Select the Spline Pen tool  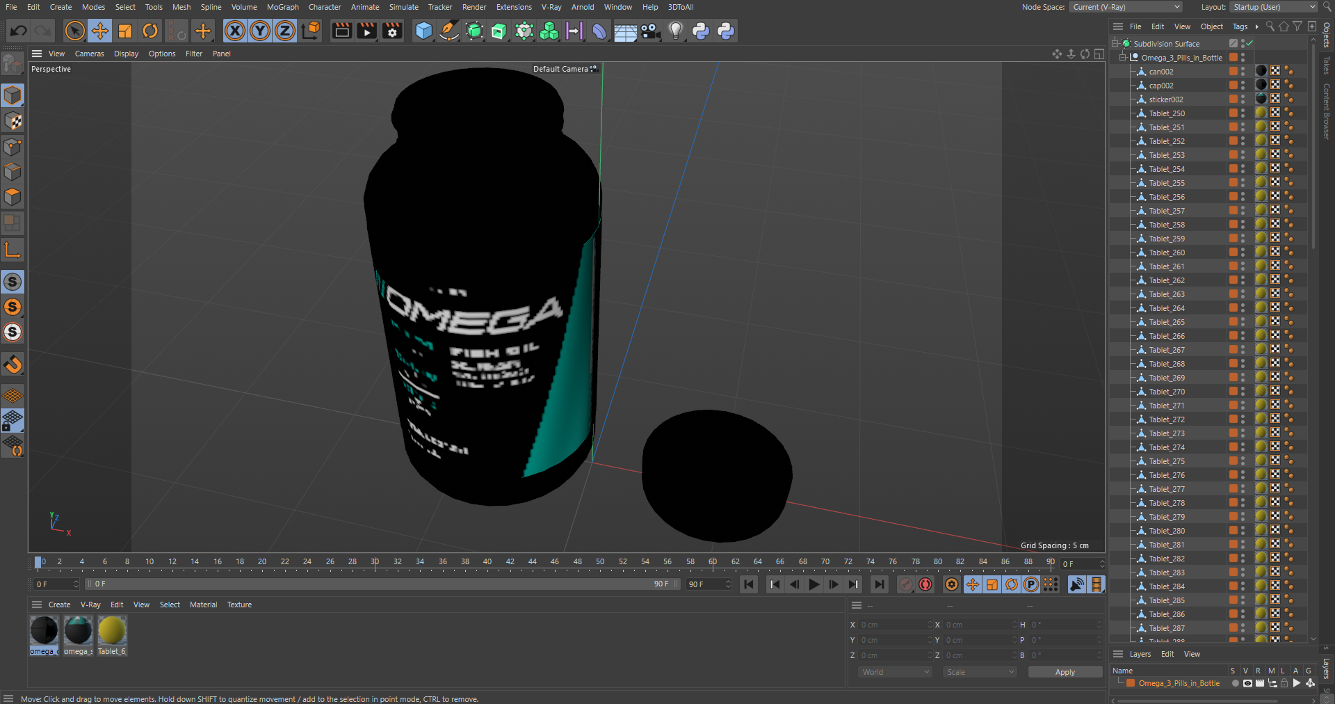(x=449, y=31)
